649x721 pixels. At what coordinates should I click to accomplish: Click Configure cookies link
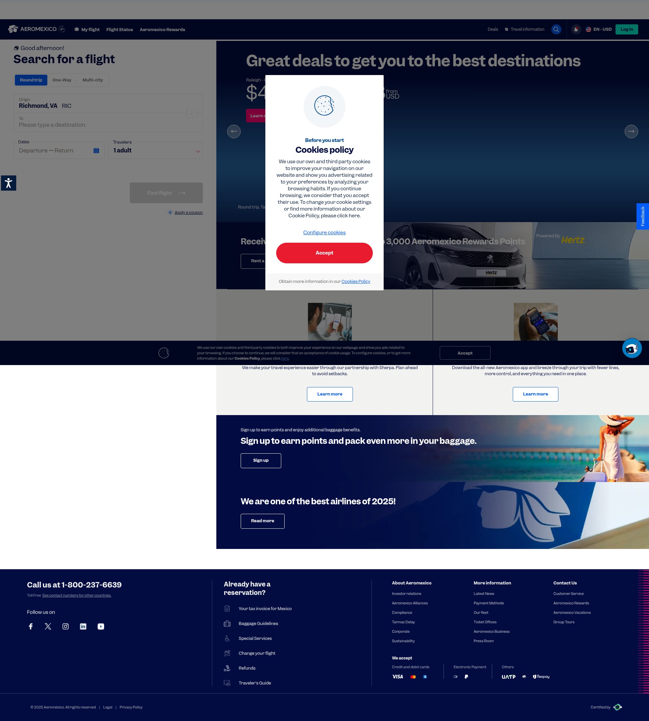324,233
